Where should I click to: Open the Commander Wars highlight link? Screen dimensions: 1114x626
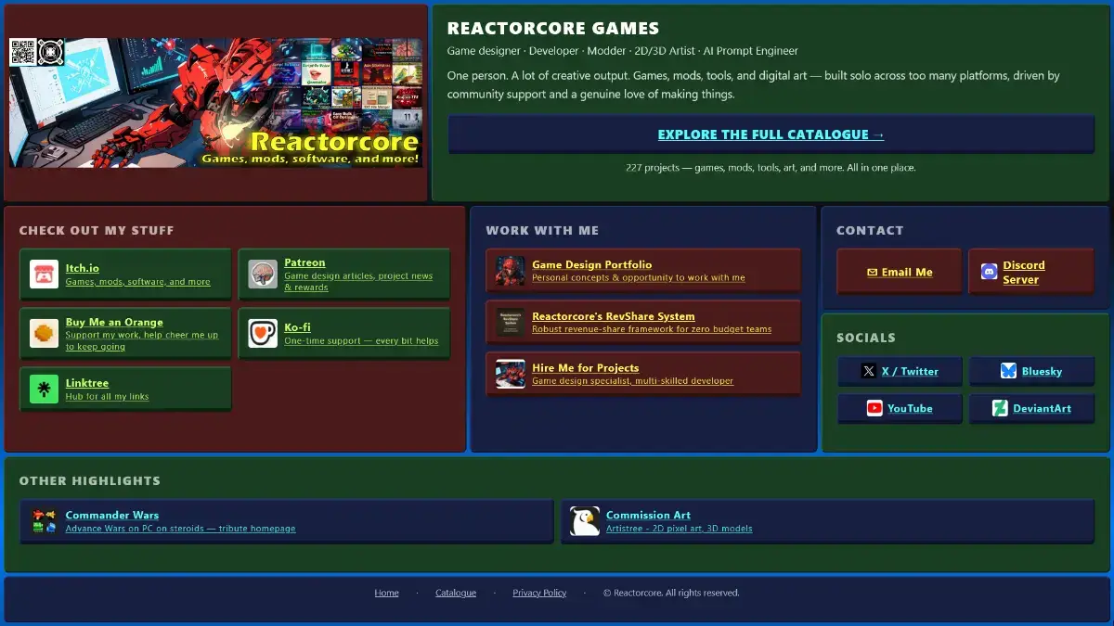111,516
